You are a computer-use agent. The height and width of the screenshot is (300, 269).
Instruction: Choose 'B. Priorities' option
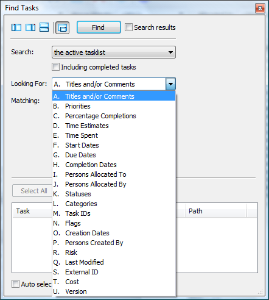pyautogui.click(x=114, y=106)
